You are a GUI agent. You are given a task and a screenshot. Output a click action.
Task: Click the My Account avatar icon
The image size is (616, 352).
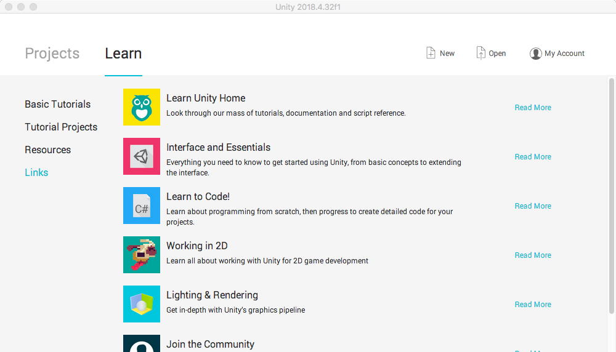coord(535,54)
